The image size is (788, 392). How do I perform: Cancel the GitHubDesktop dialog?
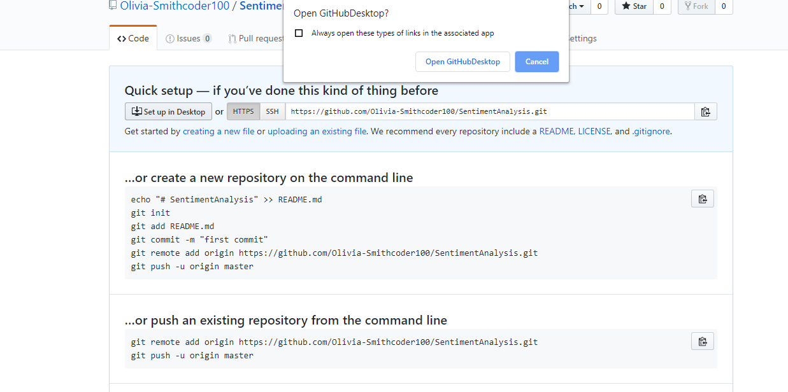536,61
